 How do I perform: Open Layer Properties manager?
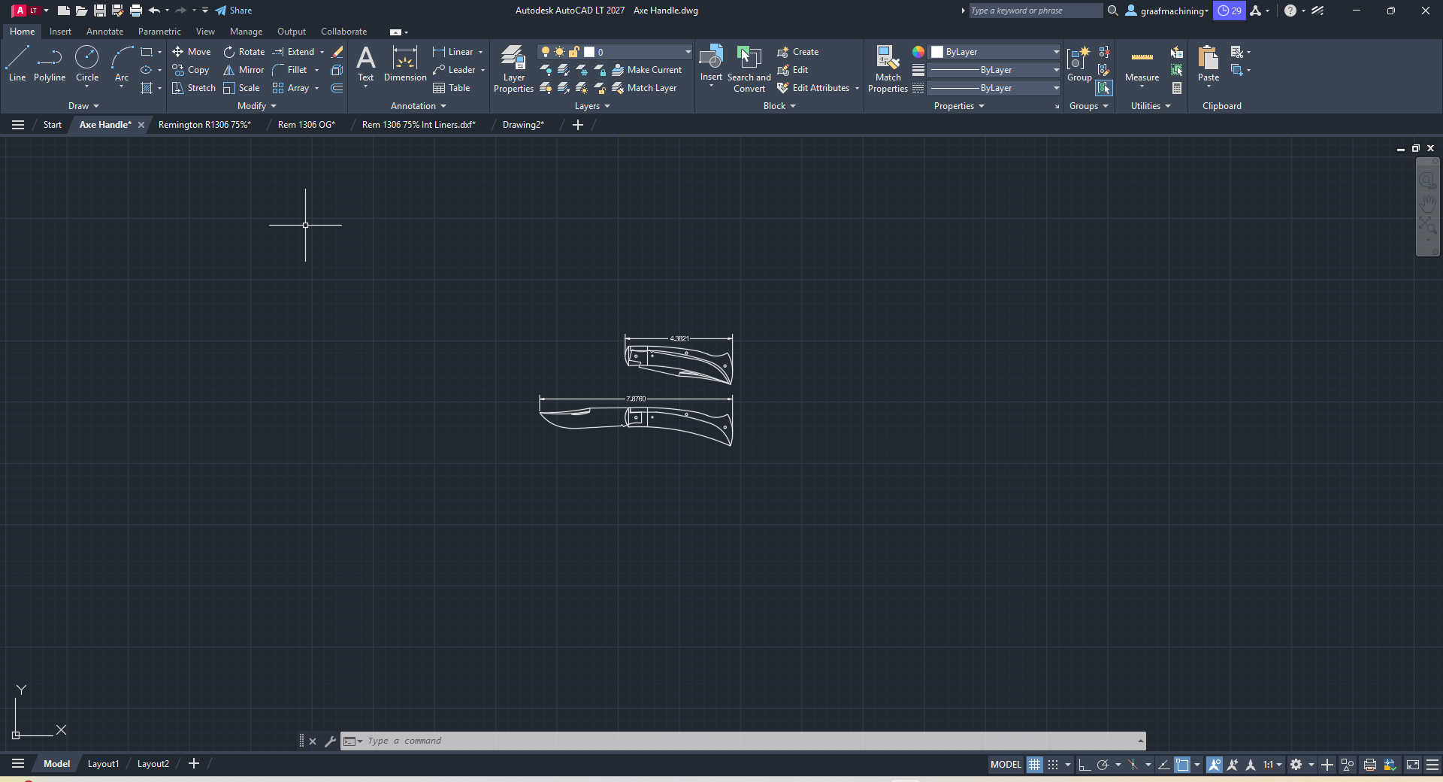(513, 68)
